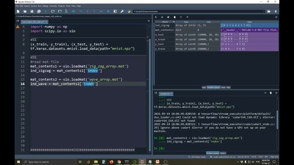Switch to History tab
This screenshot has width=294, height=165.
[223, 153]
